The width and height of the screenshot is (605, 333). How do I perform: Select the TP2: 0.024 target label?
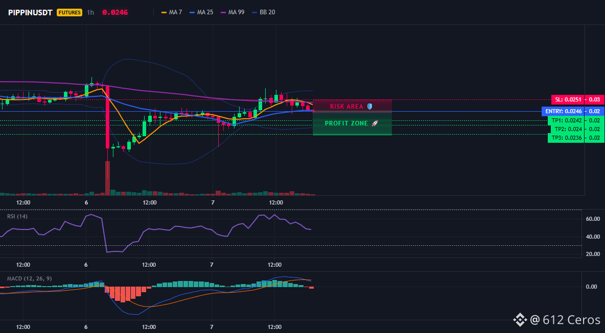click(566, 129)
